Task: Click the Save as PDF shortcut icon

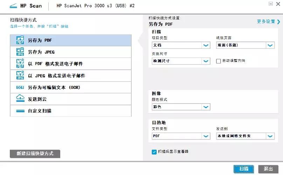Action: coord(20,40)
